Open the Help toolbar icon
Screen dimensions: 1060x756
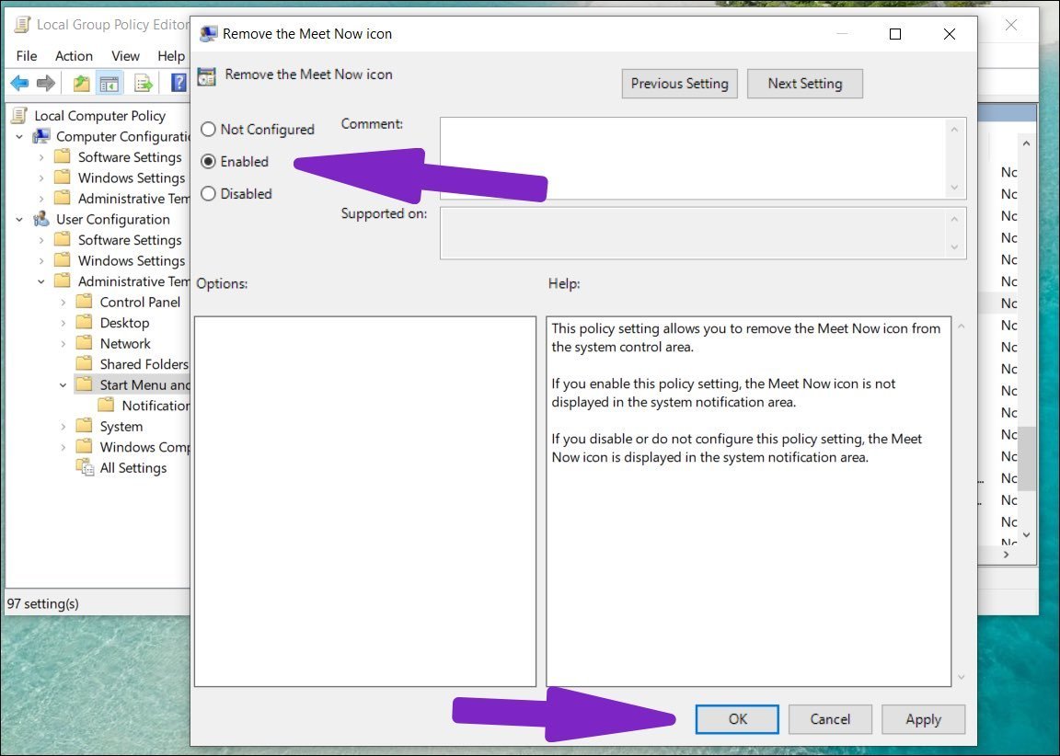pyautogui.click(x=179, y=83)
